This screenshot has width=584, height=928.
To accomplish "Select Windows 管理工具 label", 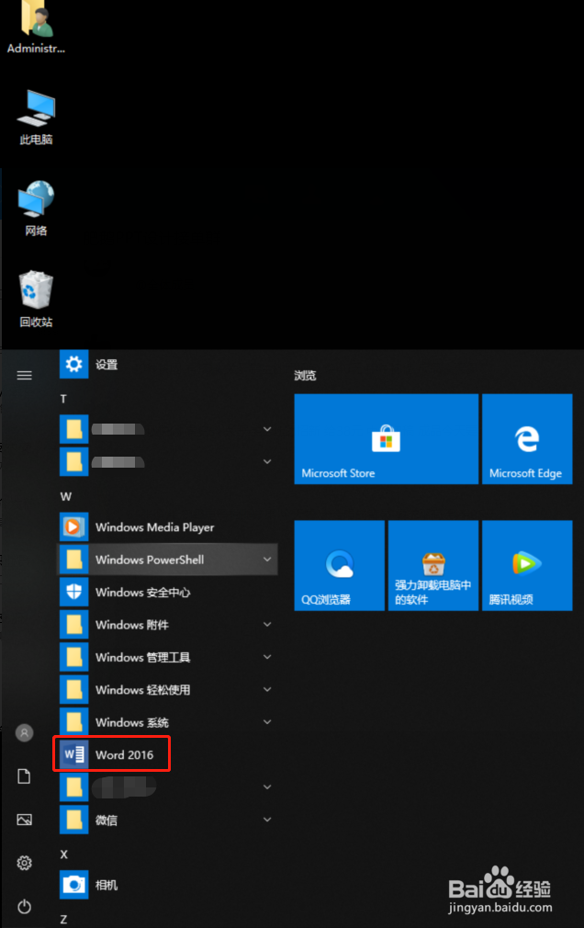I will pyautogui.click(x=142, y=658).
